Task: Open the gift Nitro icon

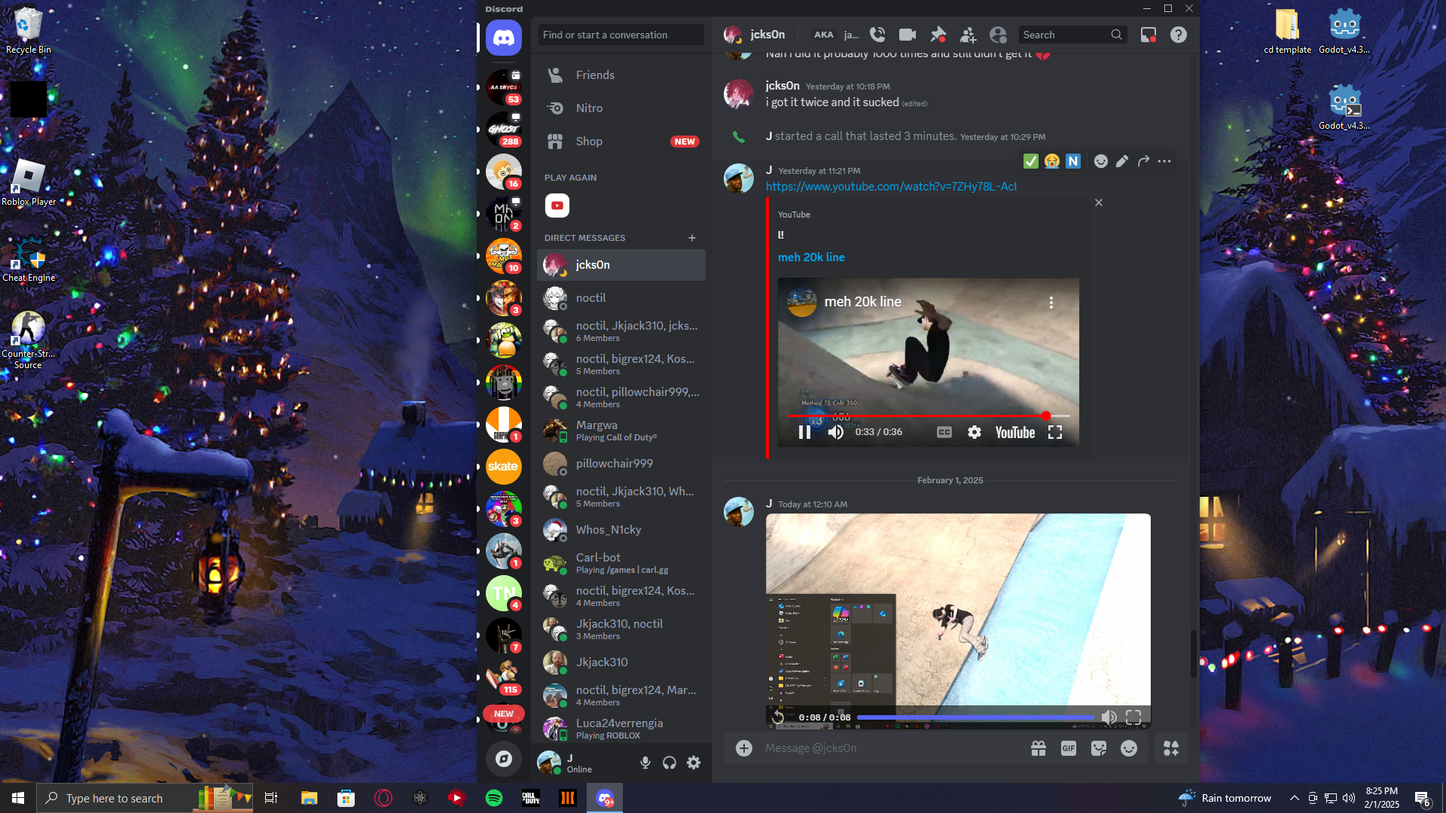Action: point(1039,748)
